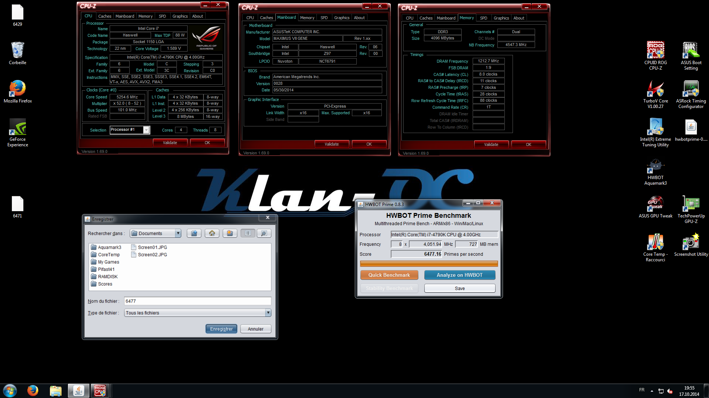Click the orange benchmark progress bar
The height and width of the screenshot is (398, 709).
[x=429, y=263]
